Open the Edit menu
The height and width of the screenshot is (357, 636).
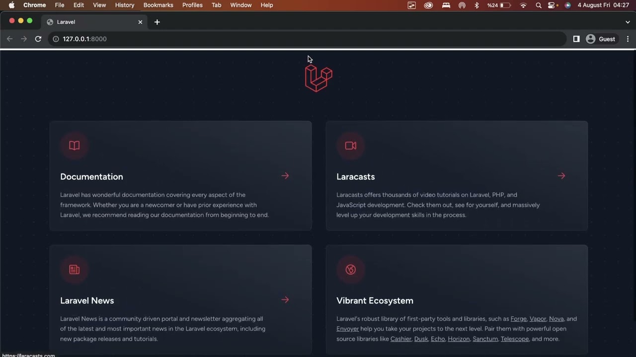[x=79, y=5]
